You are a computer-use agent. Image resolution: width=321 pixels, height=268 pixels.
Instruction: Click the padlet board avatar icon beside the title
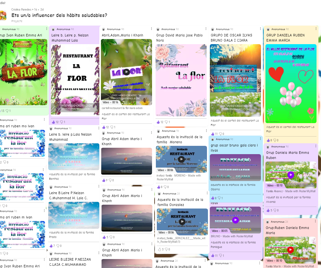tap(3, 15)
